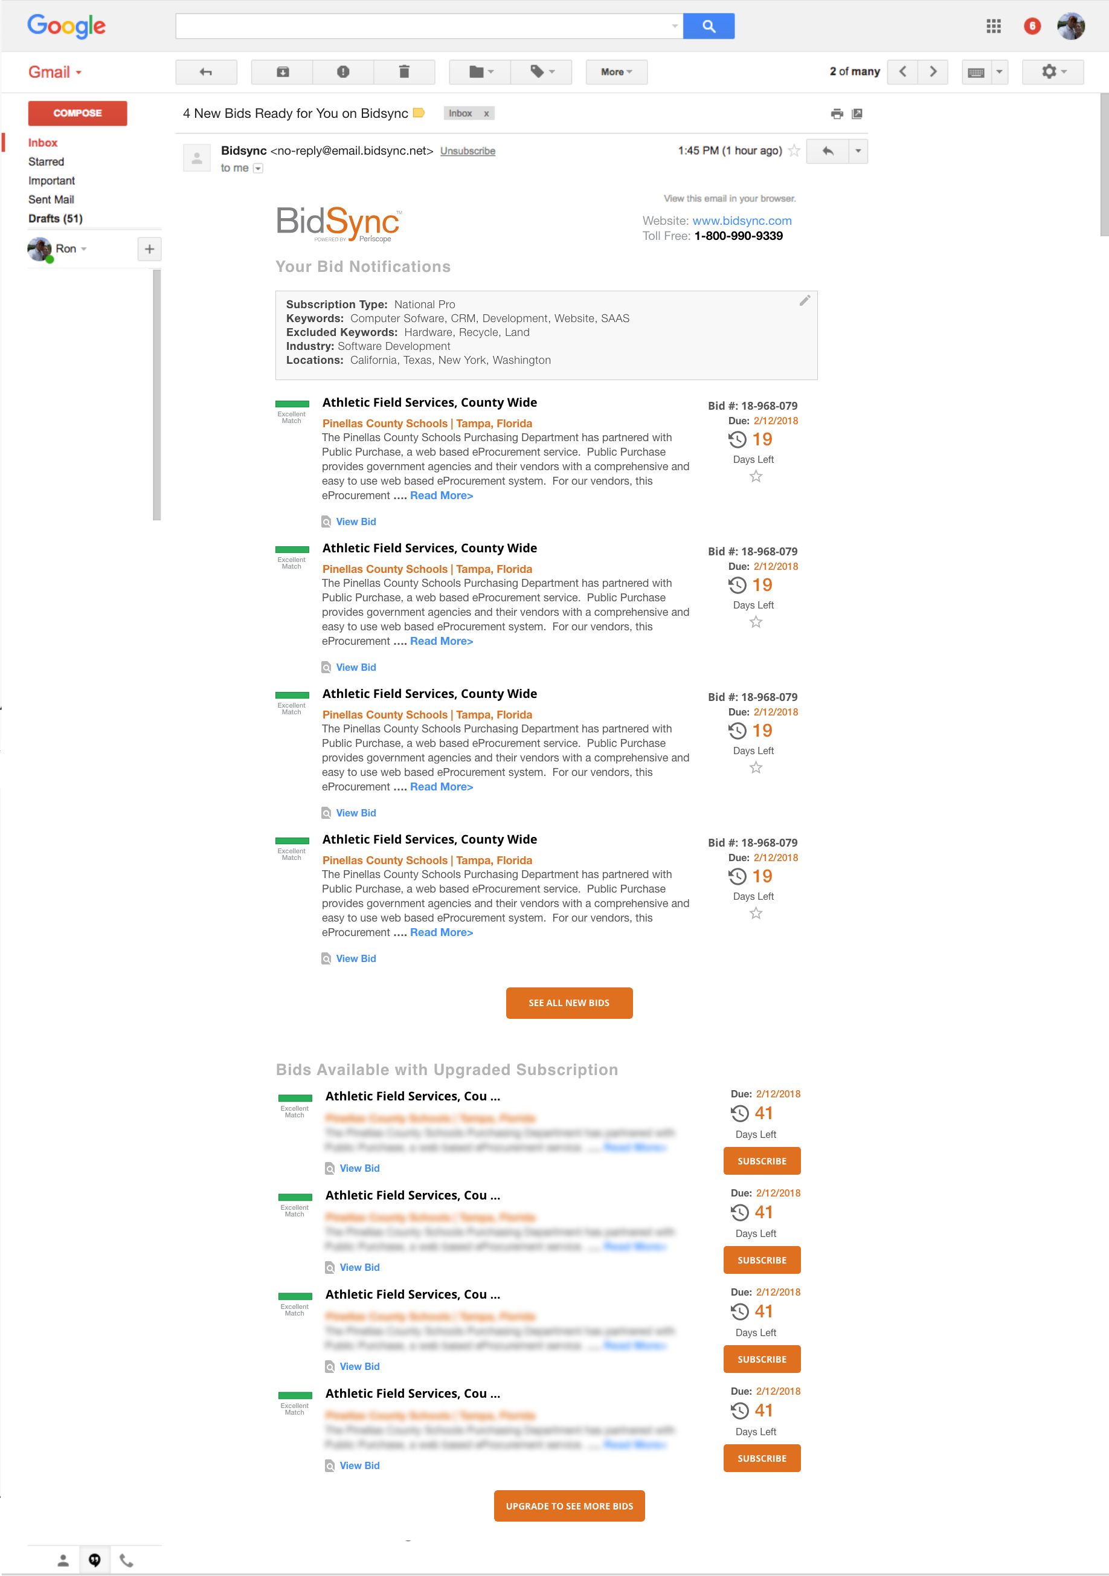Open the Move to folder dropdown
The height and width of the screenshot is (1576, 1109).
(x=480, y=72)
